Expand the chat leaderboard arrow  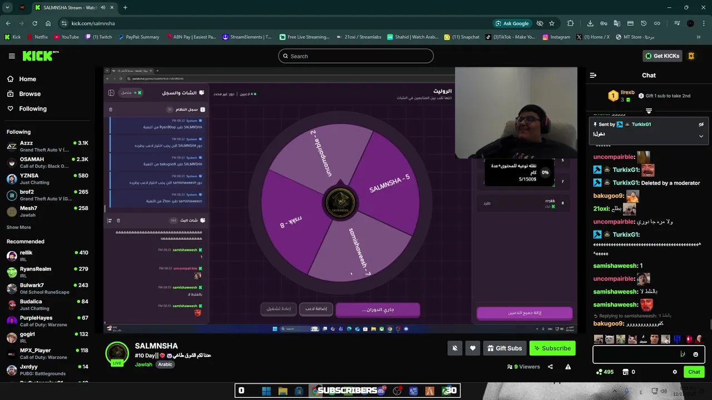pyautogui.click(x=649, y=111)
